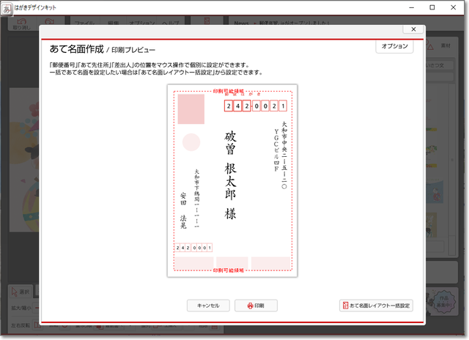469x340 pixels.
Task: Maximize the はがきデザインキット window
Action: click(432, 7)
